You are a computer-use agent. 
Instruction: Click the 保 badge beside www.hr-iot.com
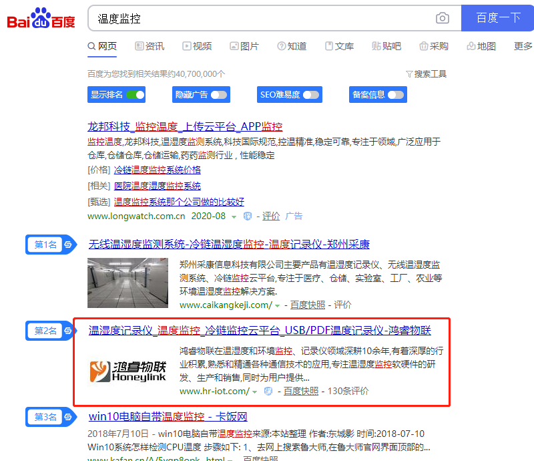click(x=268, y=392)
